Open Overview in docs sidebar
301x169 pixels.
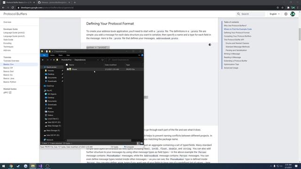click(8, 22)
